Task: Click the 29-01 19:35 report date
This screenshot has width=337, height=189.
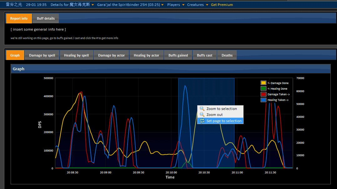Action: tap(36, 4)
